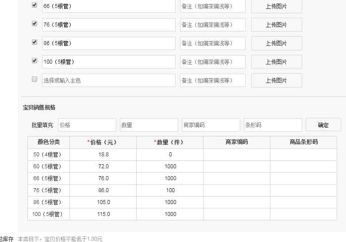Edit the quantity 100 for 76（5根管）
The image size is (346, 242).
[170, 190]
